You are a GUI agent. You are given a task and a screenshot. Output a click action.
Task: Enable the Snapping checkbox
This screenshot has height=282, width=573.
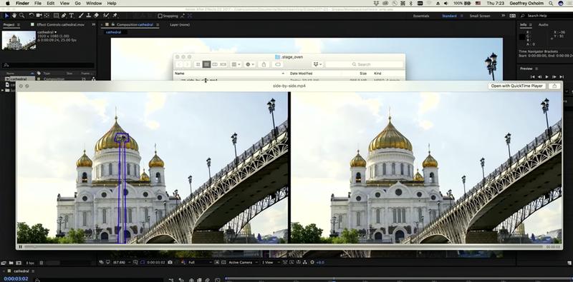click(x=160, y=16)
